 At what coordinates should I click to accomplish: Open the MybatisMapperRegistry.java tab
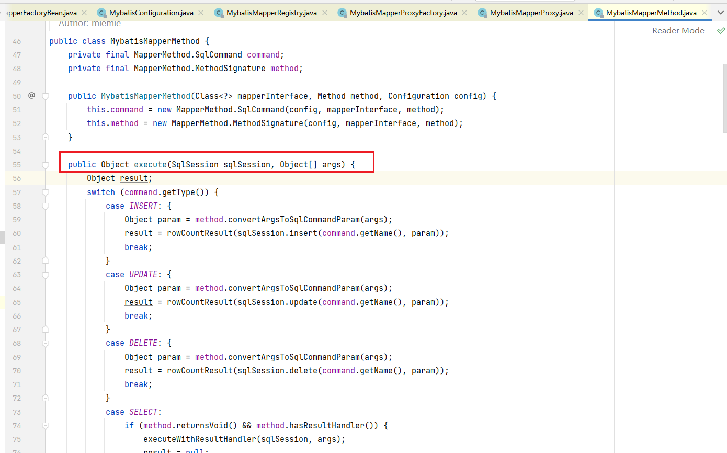[271, 13]
